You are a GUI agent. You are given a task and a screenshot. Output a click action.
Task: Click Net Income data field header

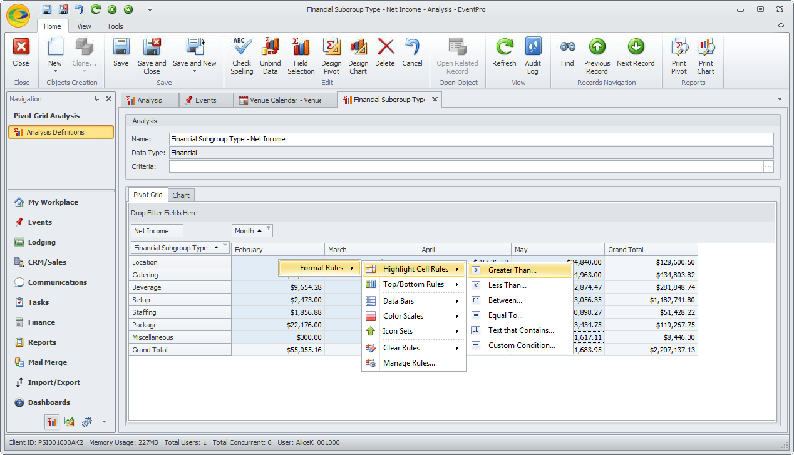pos(157,231)
